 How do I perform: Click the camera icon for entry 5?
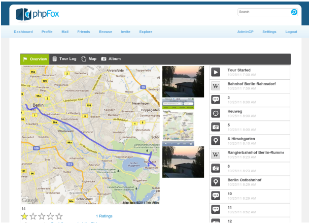tap(216, 127)
